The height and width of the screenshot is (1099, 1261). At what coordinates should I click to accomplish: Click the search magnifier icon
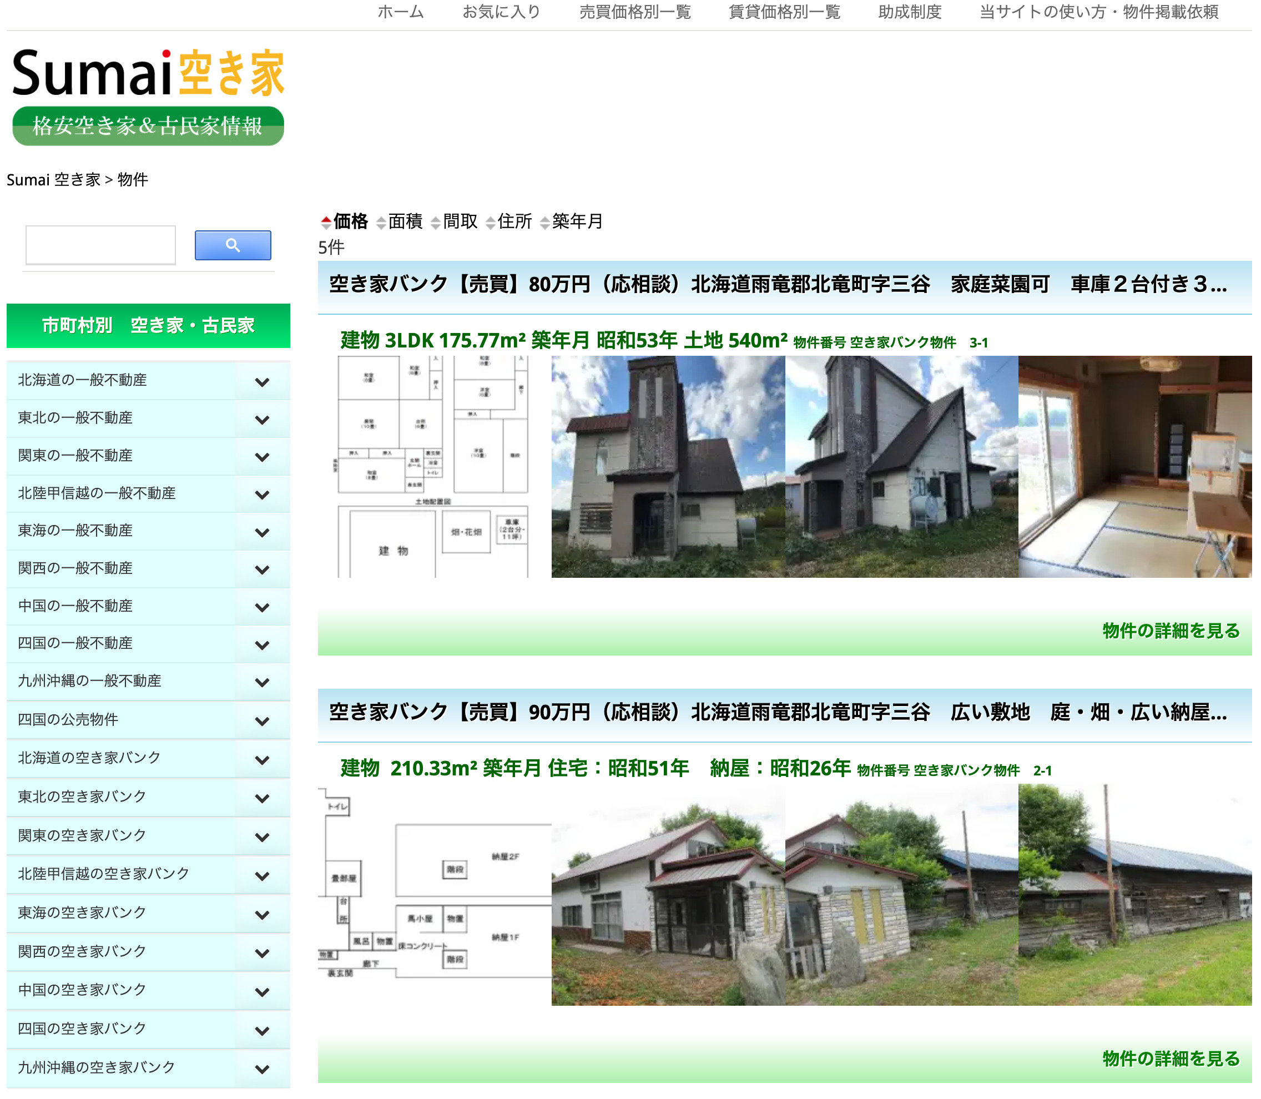232,245
